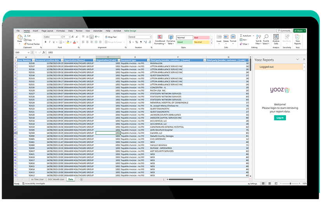Screen dimensions: 321x210
Task: Open filter dropdown for Organization (Name)
Action: pyautogui.click(x=94, y=60)
